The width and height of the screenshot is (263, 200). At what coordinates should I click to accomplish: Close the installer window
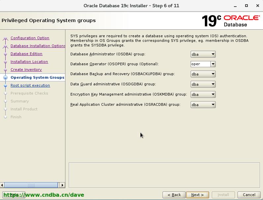pos(258,6)
